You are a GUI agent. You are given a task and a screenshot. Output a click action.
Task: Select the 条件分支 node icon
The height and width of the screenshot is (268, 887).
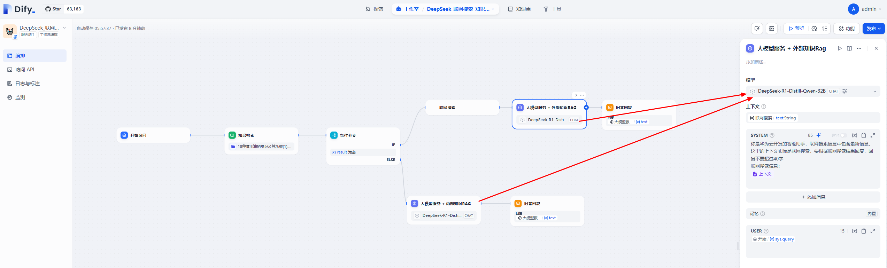(334, 135)
